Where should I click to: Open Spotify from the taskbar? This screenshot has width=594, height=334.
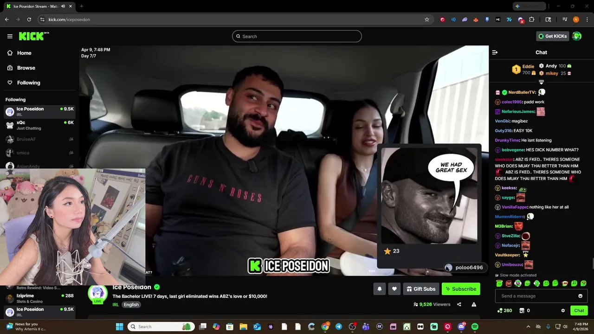[475, 327]
